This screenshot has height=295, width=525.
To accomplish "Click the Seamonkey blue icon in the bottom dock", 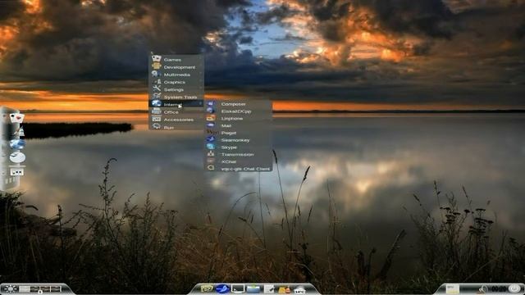I will 222,288.
